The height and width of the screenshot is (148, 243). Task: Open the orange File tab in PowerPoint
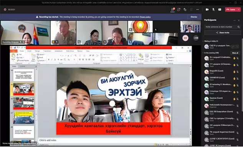[14, 51]
